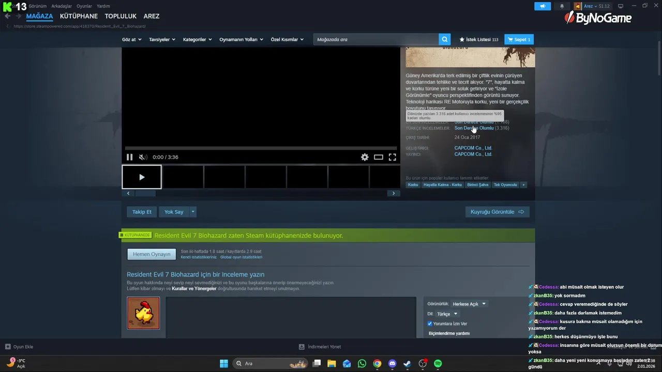Expand the Tavsiyeler dropdown
The width and height of the screenshot is (662, 372).
point(162,39)
